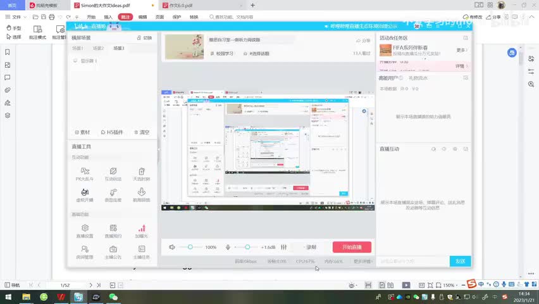
Task: Open the audio mixer settings icon
Action: point(283,247)
